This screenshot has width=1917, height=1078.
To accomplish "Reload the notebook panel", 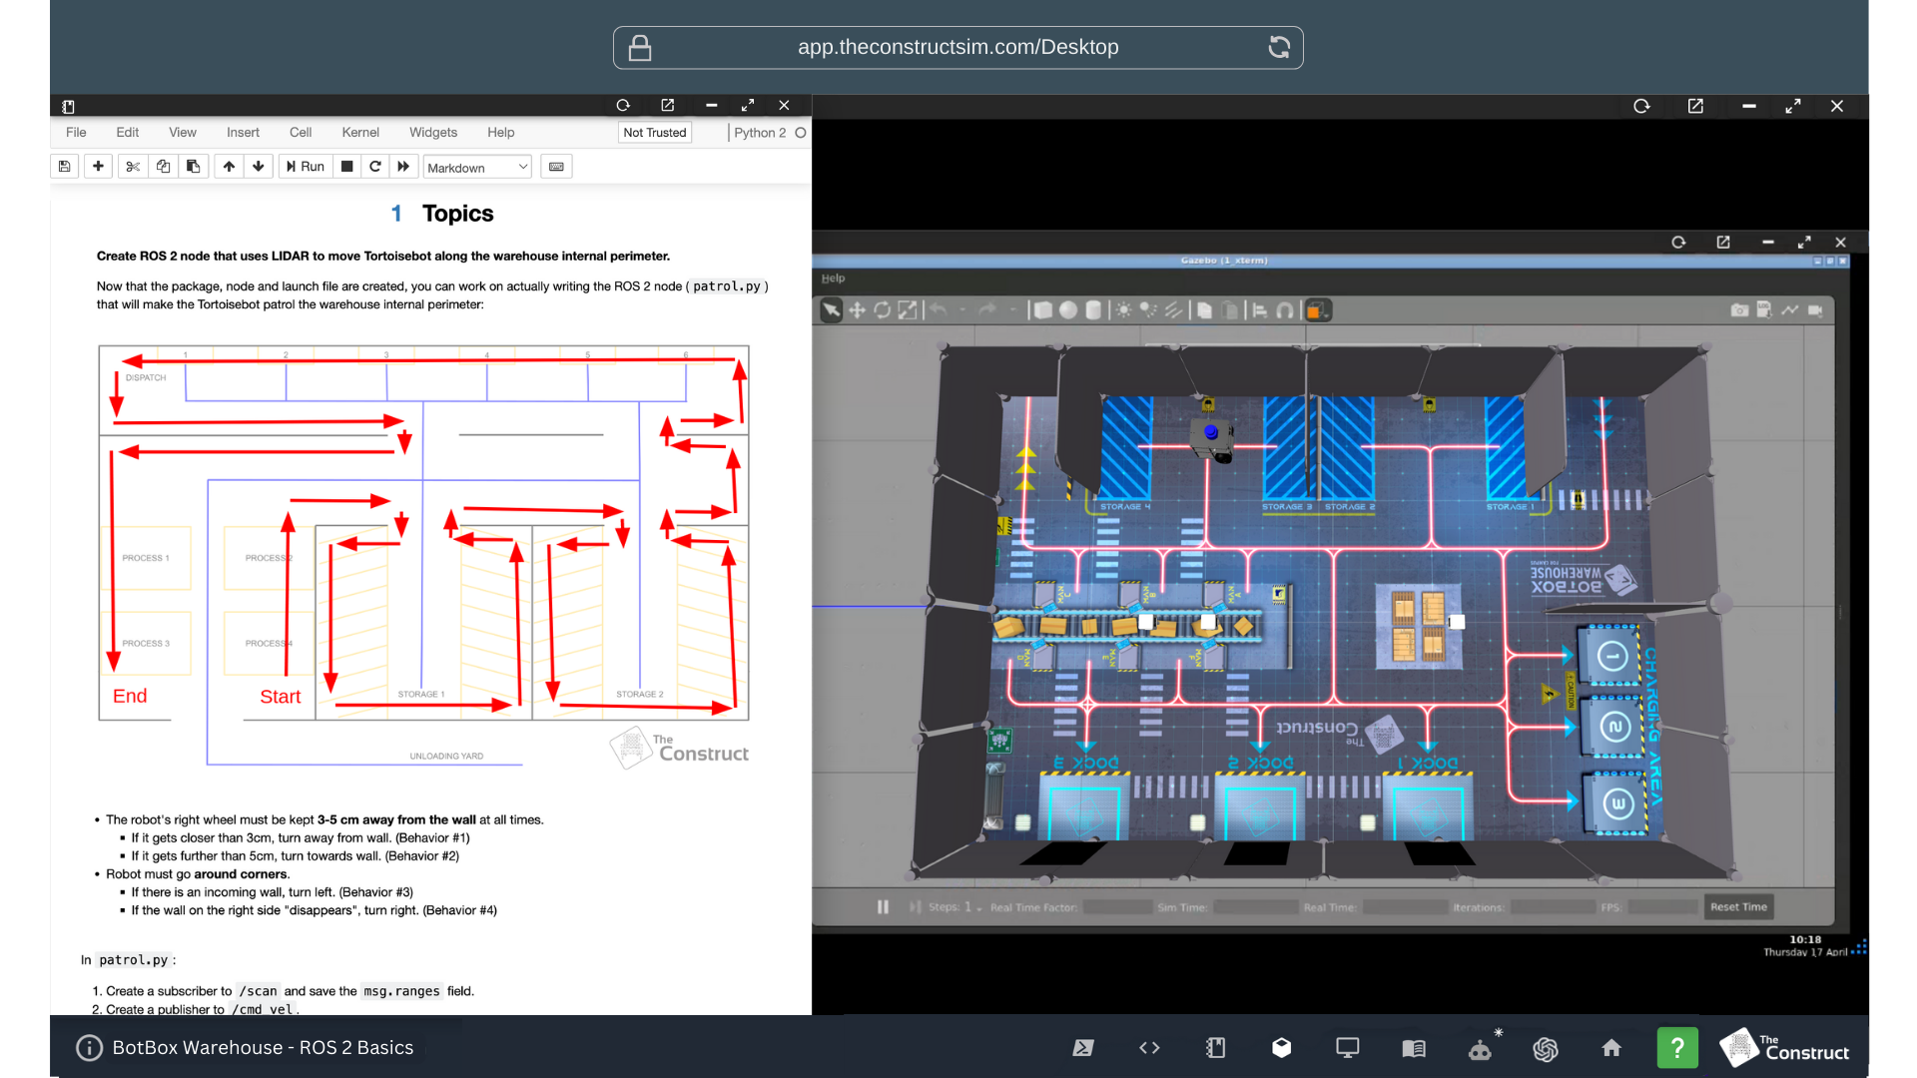I will tap(623, 105).
